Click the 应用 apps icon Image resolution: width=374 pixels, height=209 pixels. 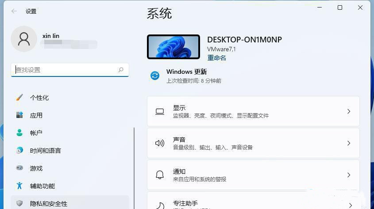click(x=19, y=115)
